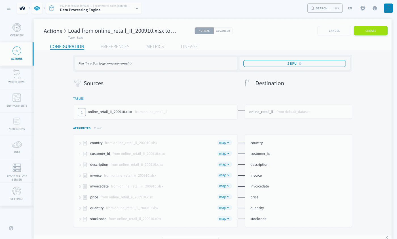The image size is (397, 239).
Task: Open the settings gear in top bar
Action: pos(363,8)
